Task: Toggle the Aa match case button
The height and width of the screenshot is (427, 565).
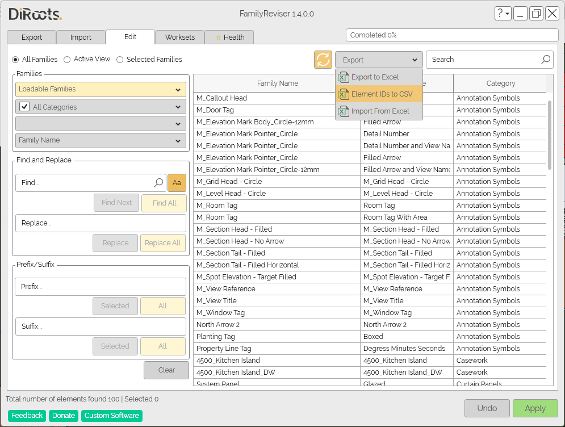Action: pos(177,183)
